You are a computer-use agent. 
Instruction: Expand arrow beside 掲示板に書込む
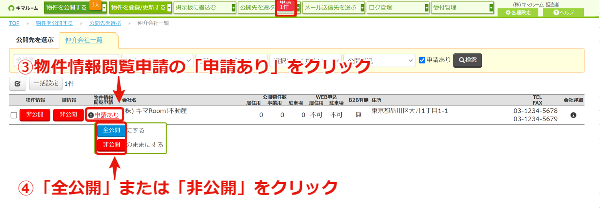[x=234, y=8]
